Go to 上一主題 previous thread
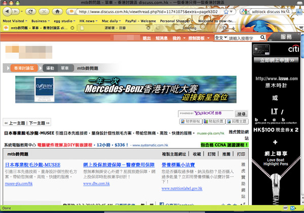The width and height of the screenshot is (304, 213). click(x=15, y=123)
